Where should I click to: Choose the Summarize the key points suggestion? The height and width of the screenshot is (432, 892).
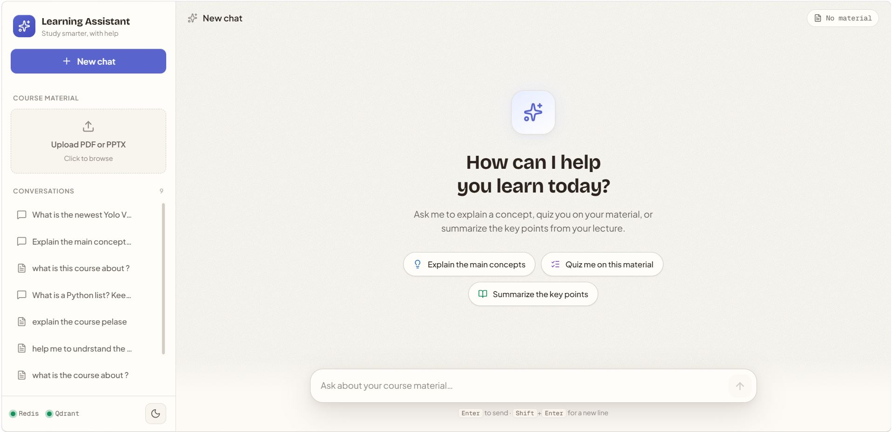[x=533, y=294]
